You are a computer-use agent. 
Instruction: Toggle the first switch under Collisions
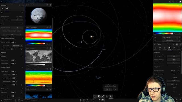coord(13,60)
